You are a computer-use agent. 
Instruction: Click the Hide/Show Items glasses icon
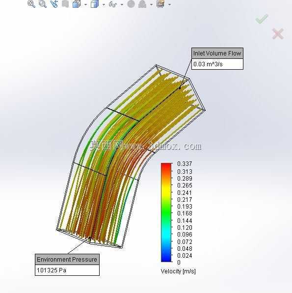(113, 4)
